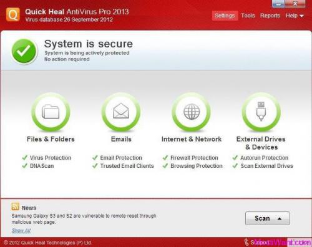
Task: Open the Settings menu
Action: pyautogui.click(x=225, y=16)
